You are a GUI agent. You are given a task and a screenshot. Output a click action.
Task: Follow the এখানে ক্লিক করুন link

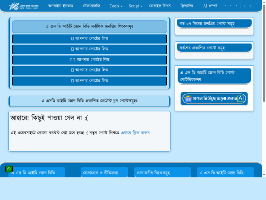click(135, 132)
